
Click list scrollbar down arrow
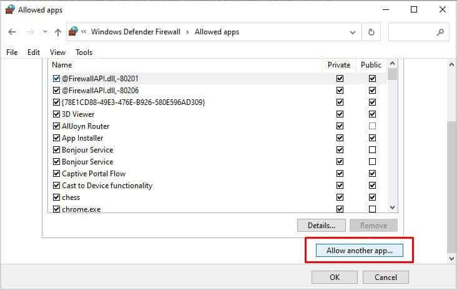click(x=392, y=207)
